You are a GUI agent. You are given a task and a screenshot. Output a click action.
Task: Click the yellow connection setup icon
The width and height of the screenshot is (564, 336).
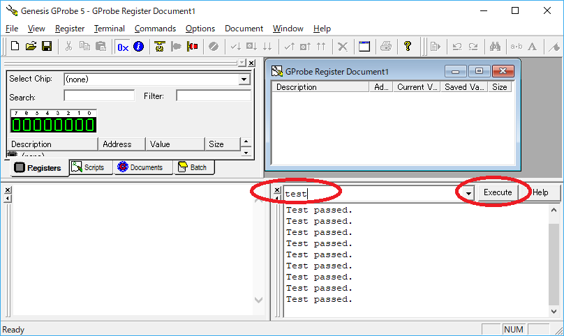click(159, 47)
